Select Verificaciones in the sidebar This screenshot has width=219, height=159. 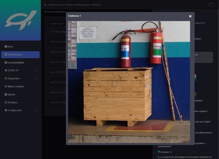click(x=20, y=55)
